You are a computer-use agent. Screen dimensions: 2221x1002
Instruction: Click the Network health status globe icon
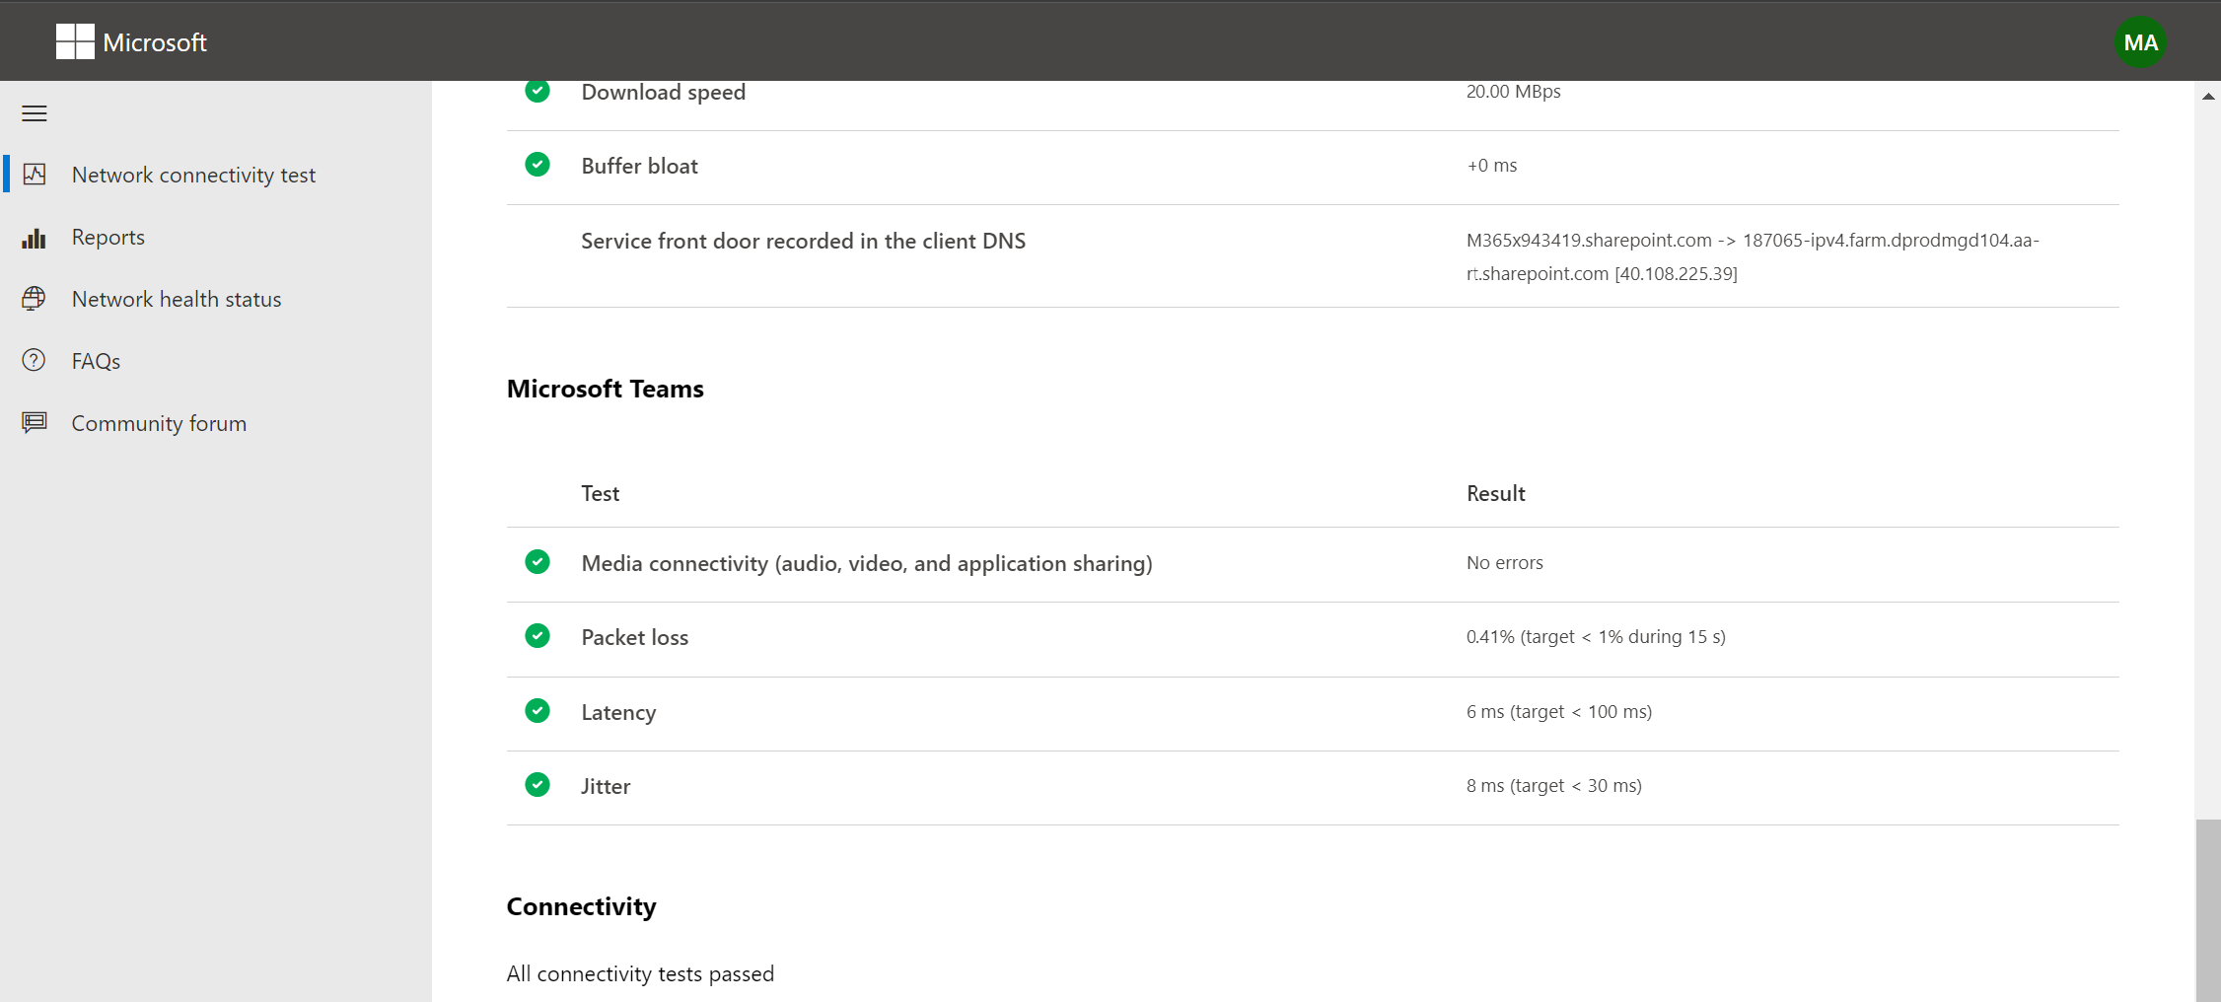(35, 299)
